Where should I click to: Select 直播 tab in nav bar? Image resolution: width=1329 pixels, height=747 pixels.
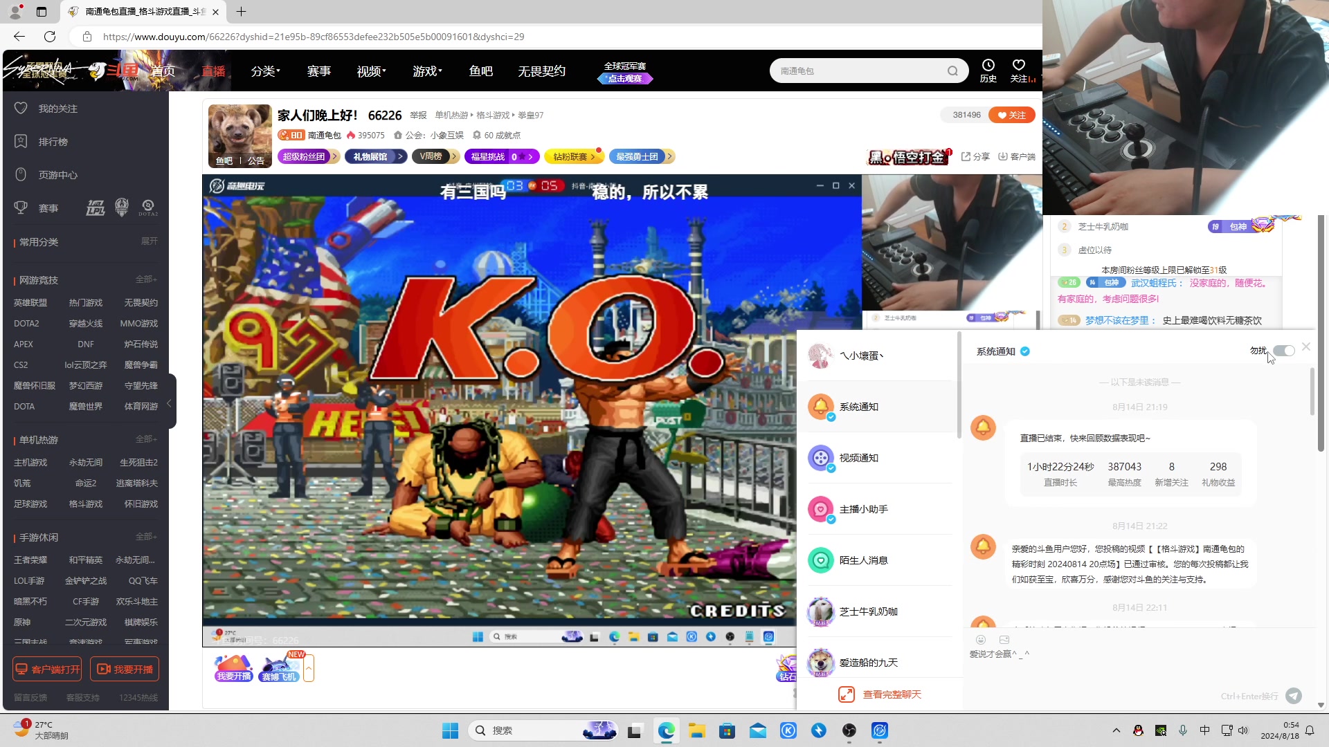tap(213, 71)
